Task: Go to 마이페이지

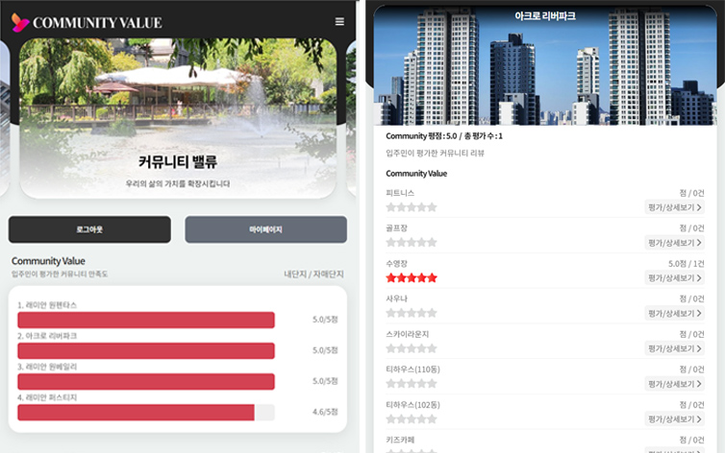Action: (x=265, y=229)
